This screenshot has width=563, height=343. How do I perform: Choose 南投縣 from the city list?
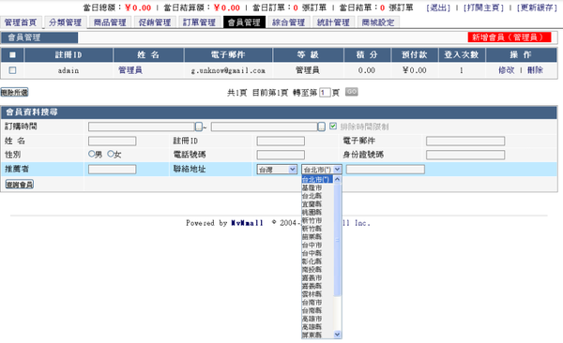click(x=312, y=270)
